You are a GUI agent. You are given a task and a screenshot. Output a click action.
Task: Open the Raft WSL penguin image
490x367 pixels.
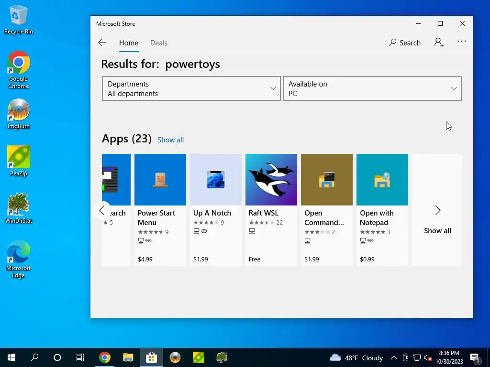(271, 180)
